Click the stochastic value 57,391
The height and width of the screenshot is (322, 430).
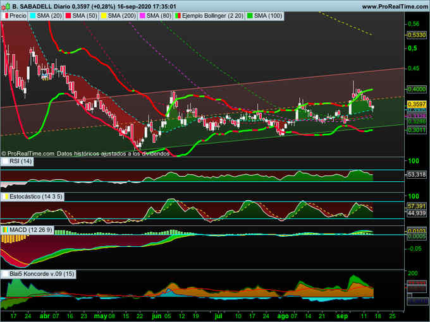point(416,206)
